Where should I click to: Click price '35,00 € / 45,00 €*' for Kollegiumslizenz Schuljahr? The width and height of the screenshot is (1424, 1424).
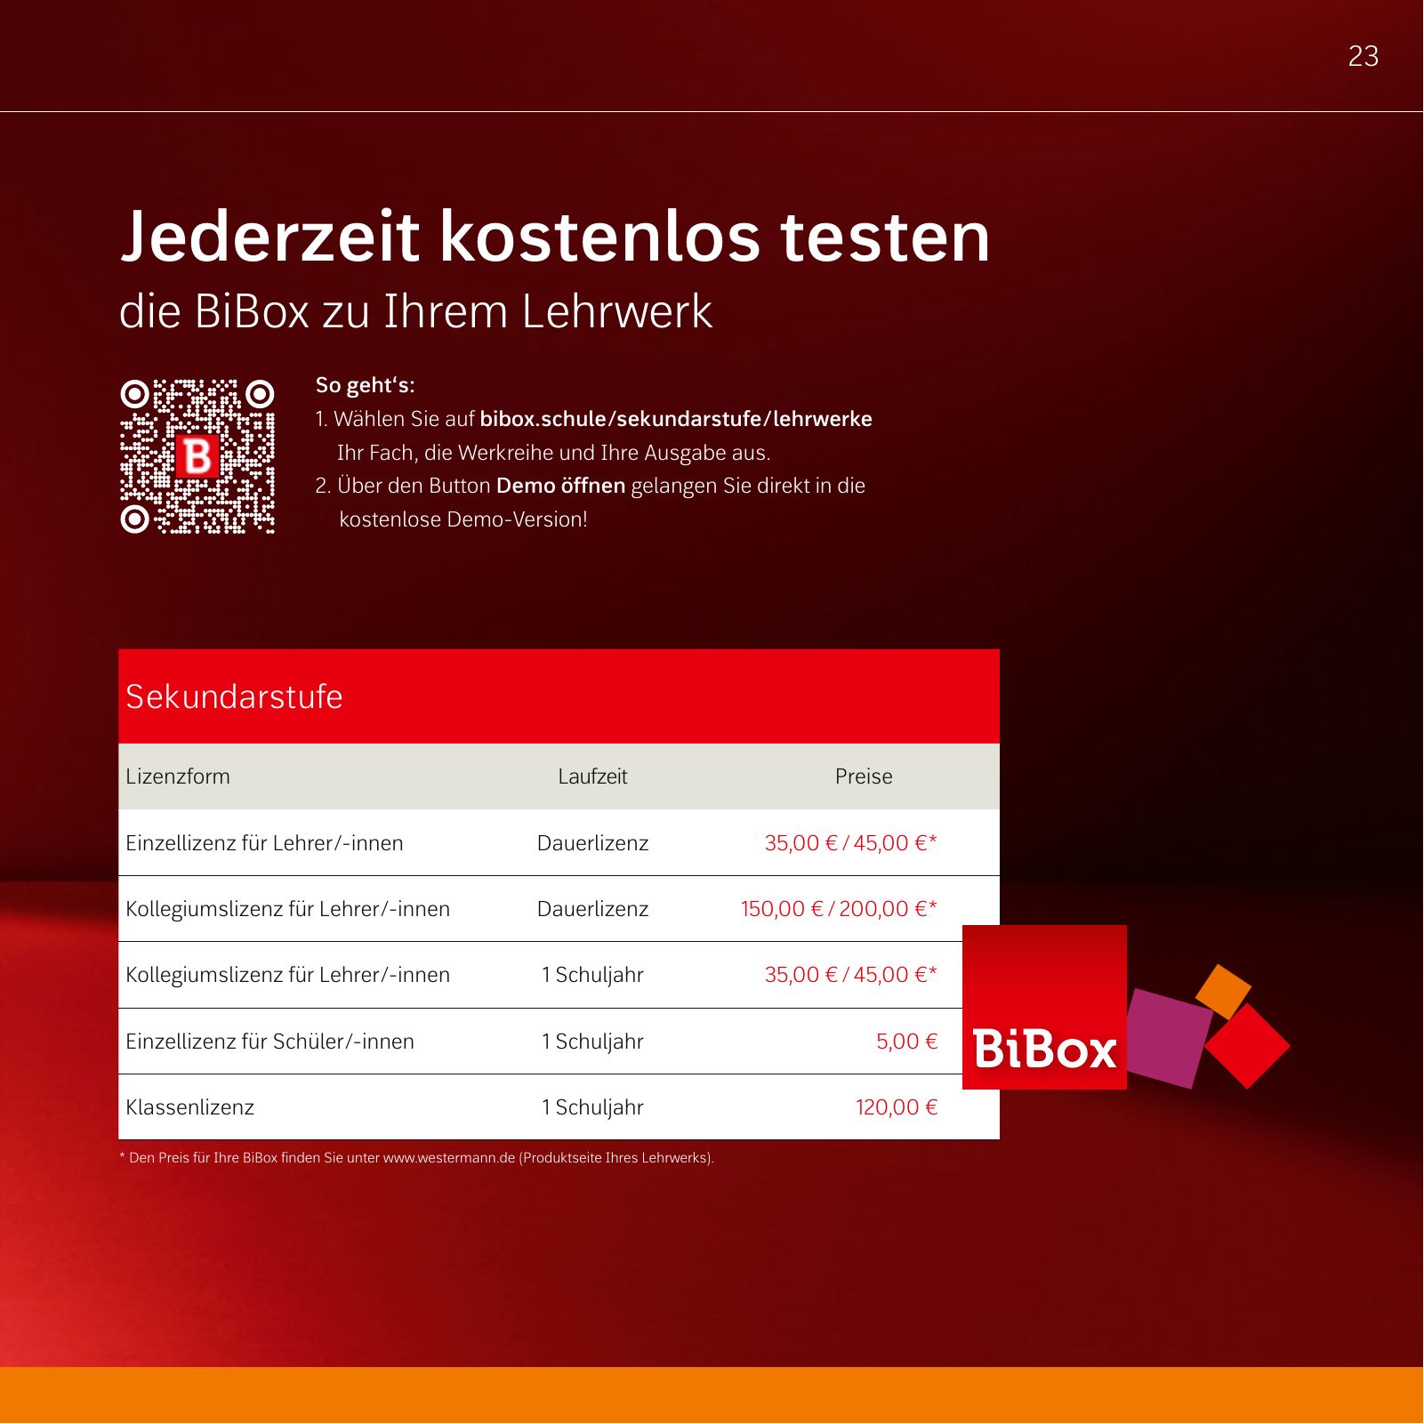point(851,975)
